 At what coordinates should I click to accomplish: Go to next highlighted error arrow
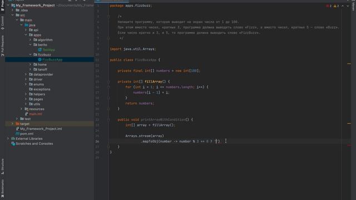(348, 6)
